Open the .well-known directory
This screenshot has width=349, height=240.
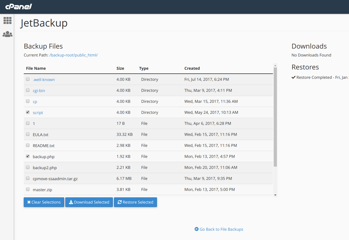44,80
